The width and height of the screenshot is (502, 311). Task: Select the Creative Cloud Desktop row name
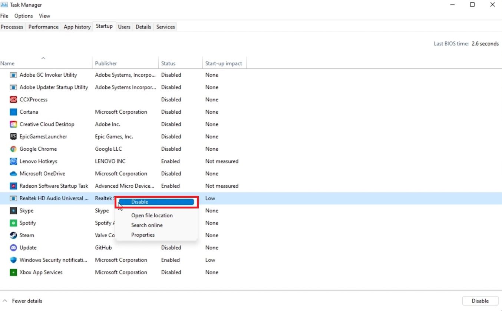coord(47,124)
